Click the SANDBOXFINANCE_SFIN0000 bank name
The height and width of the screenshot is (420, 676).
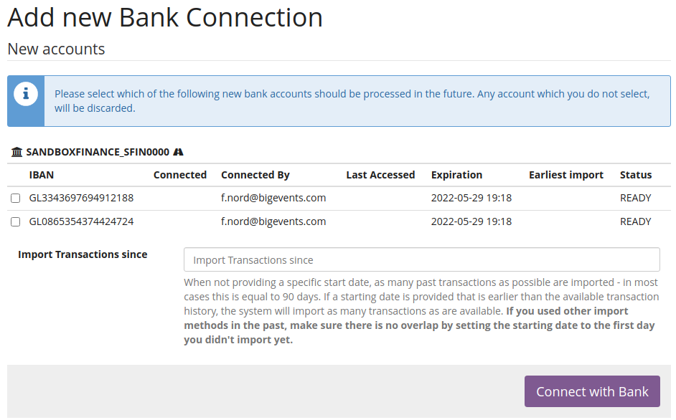click(x=98, y=152)
